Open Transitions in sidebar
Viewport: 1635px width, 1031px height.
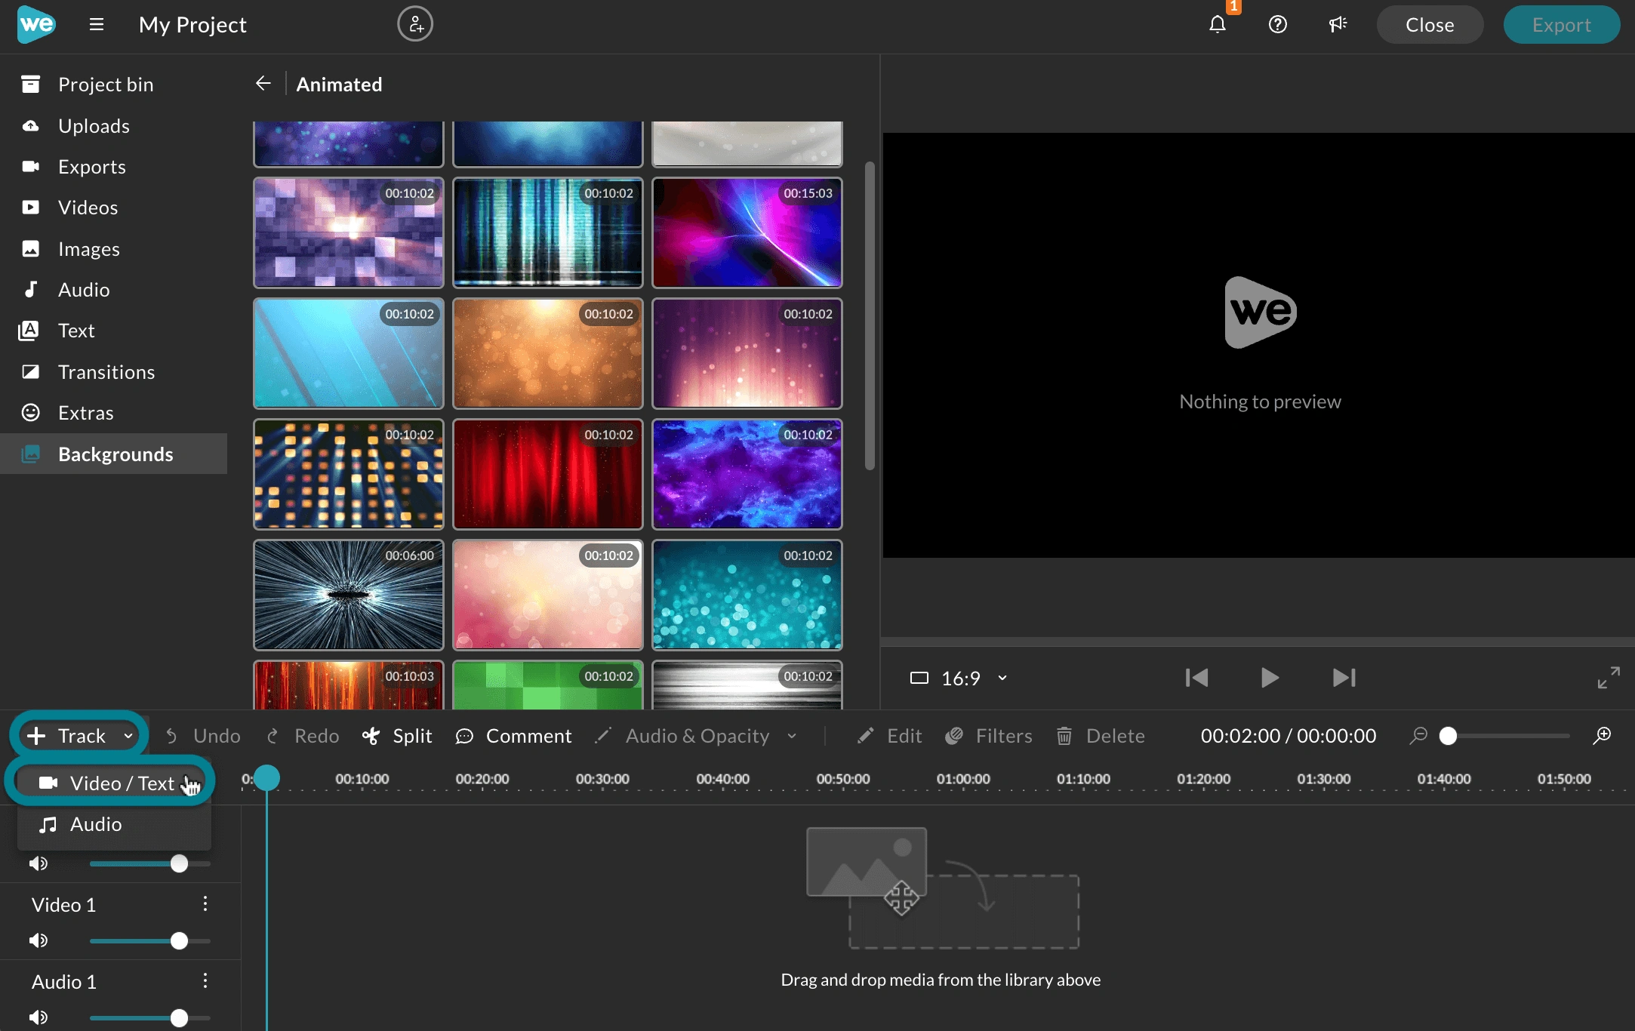click(x=113, y=372)
